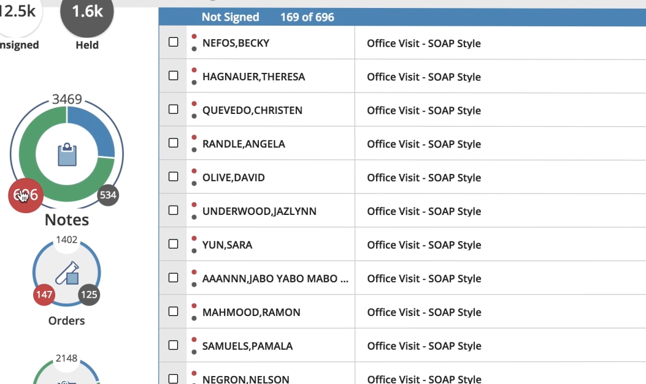
Task: Select the checkbox for OLIVE,DAVID
Action: (x=174, y=176)
